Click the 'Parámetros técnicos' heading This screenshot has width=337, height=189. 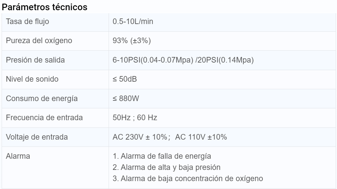coord(45,7)
